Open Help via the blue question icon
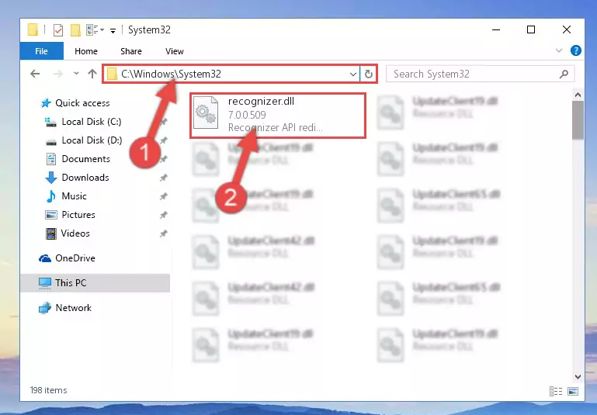 tap(576, 50)
